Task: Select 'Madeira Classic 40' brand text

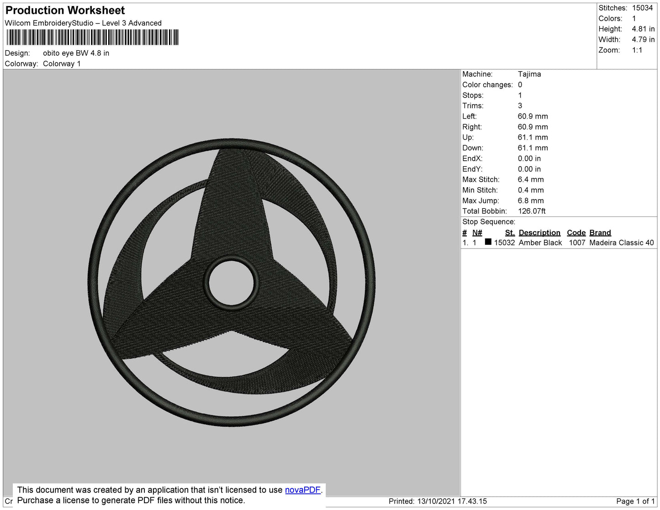Action: tap(622, 242)
